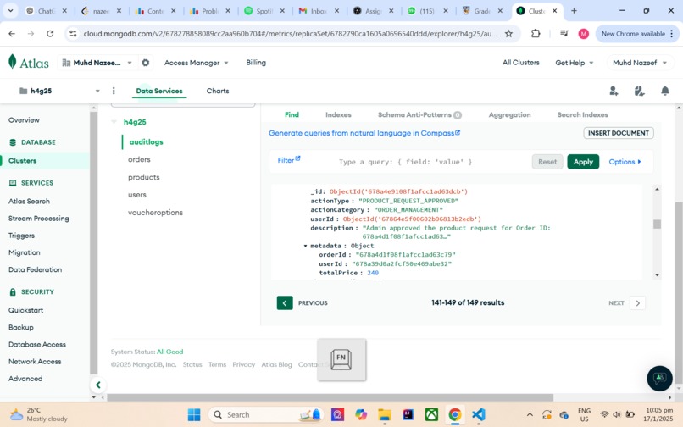Select the products collection

[144, 177]
